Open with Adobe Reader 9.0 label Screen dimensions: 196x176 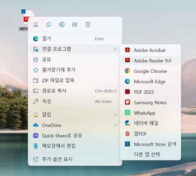(x=152, y=61)
